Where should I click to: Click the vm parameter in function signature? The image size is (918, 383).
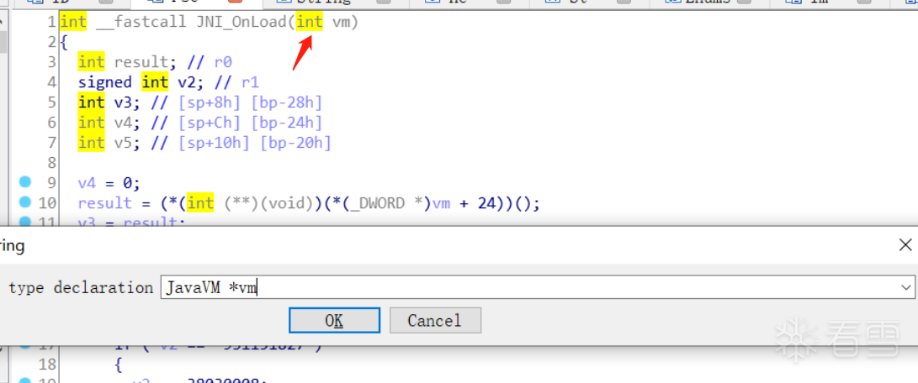click(x=341, y=23)
